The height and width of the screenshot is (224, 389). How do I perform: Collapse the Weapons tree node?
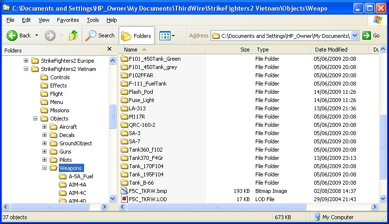pos(44,168)
